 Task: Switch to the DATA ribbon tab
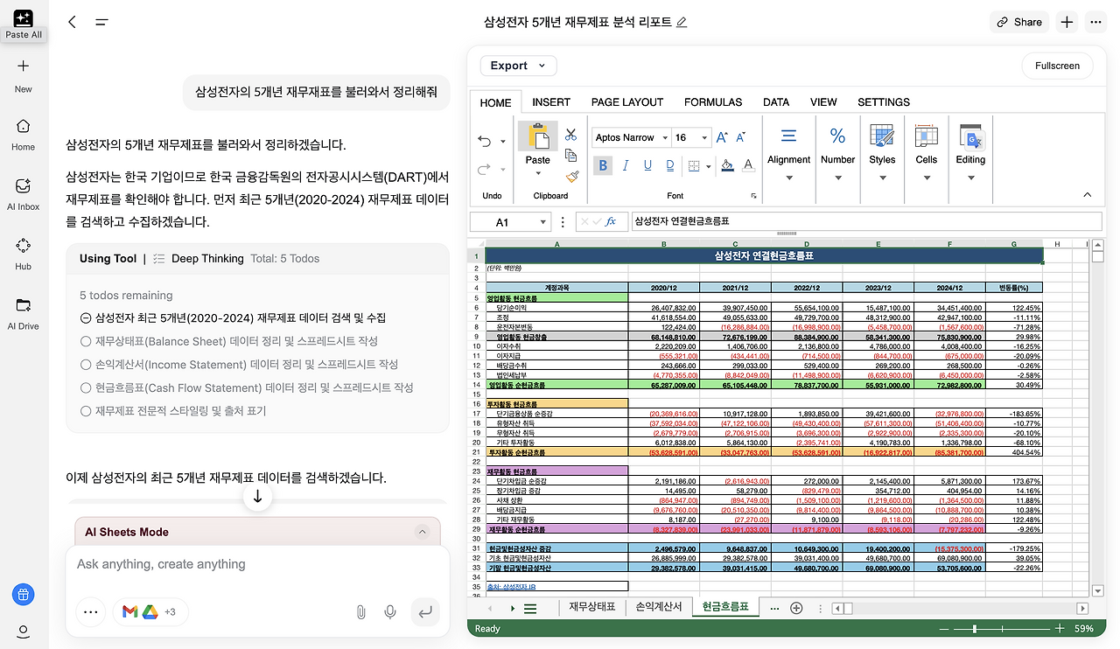tap(776, 102)
